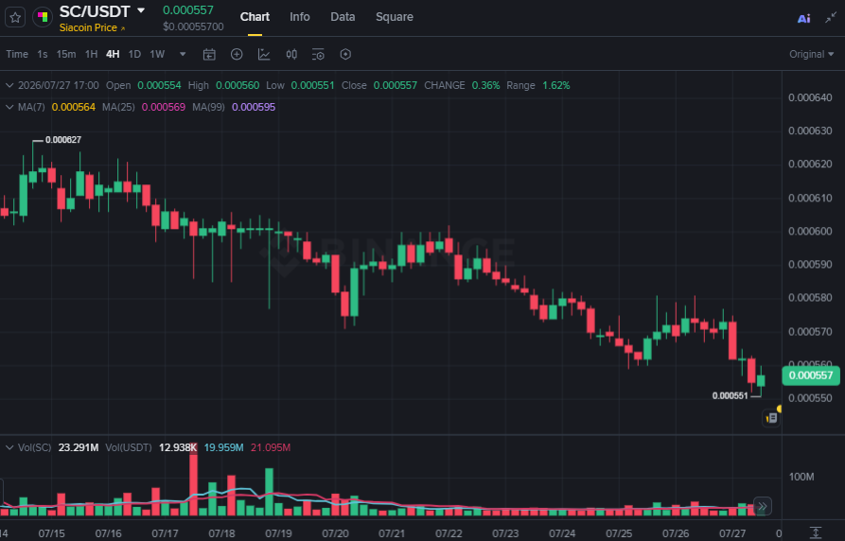
Task: Expand more time intervals dropdown arrow
Action: [183, 55]
